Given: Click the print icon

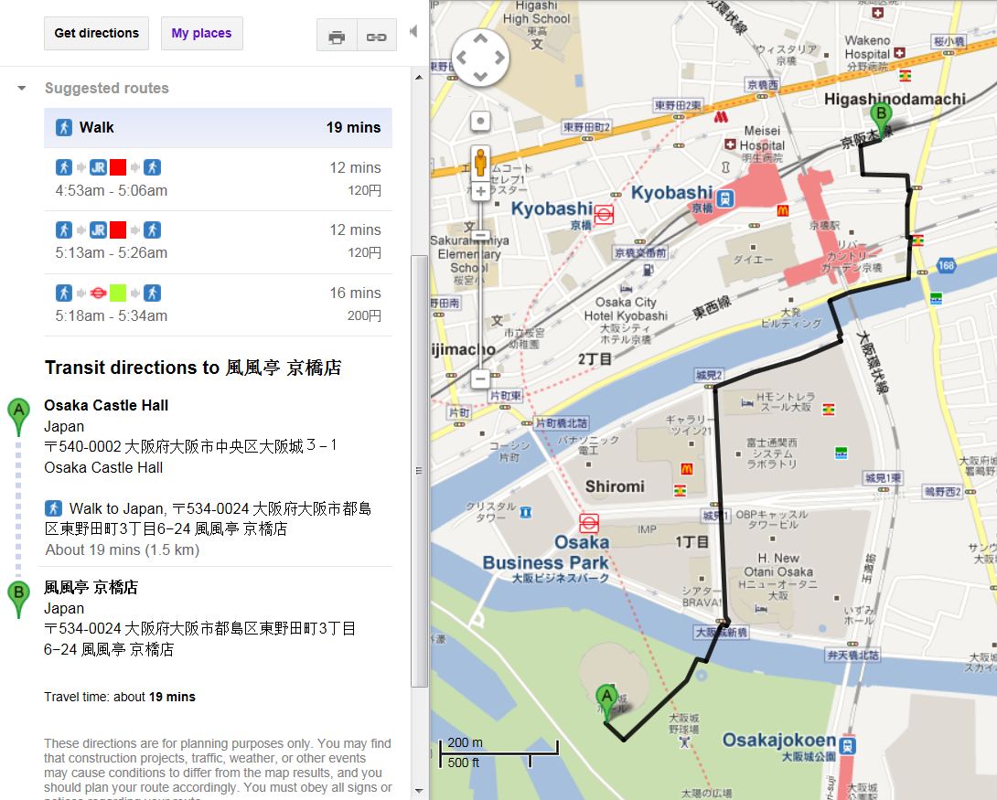Looking at the screenshot, I should (337, 37).
